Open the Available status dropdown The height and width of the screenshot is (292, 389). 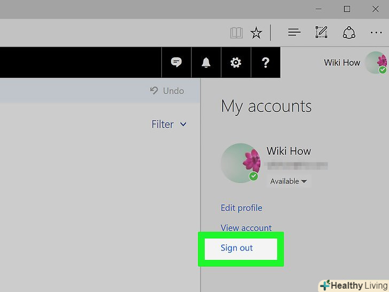tap(289, 181)
